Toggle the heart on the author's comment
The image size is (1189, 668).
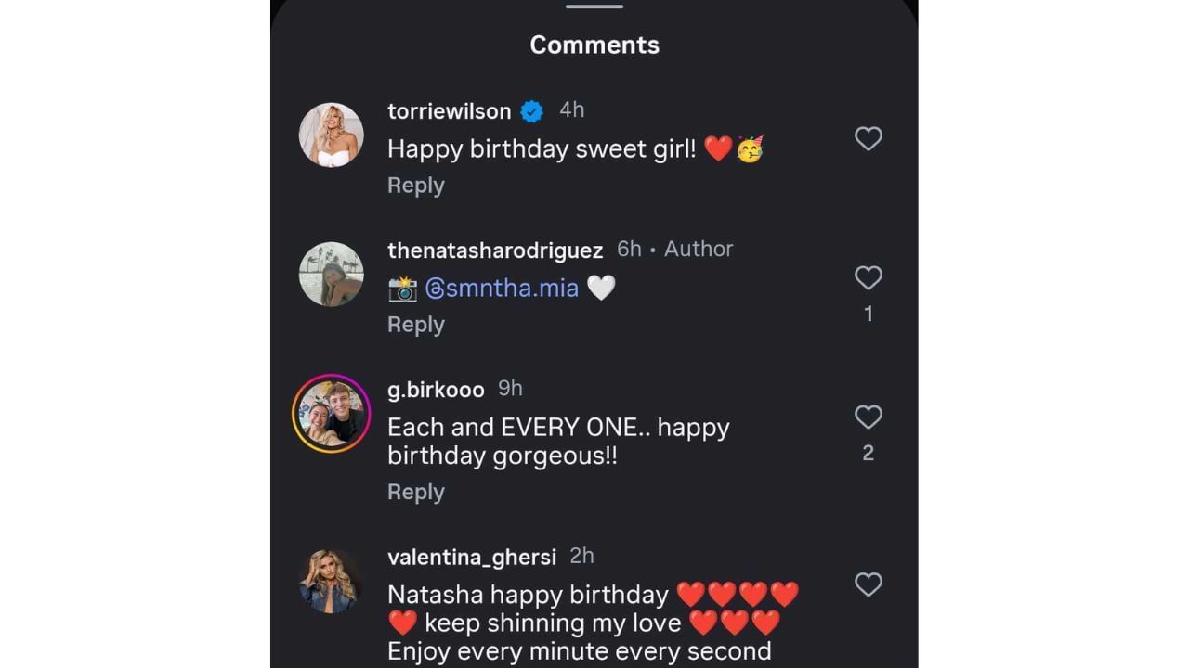[868, 277]
